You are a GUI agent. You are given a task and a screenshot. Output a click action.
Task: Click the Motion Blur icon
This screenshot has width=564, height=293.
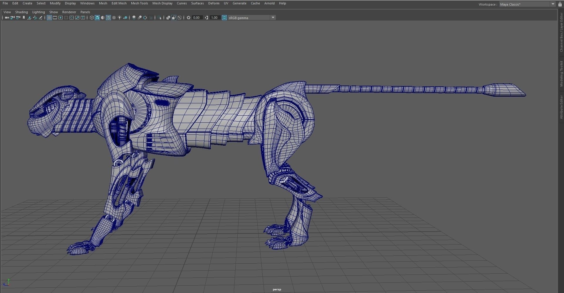(140, 18)
